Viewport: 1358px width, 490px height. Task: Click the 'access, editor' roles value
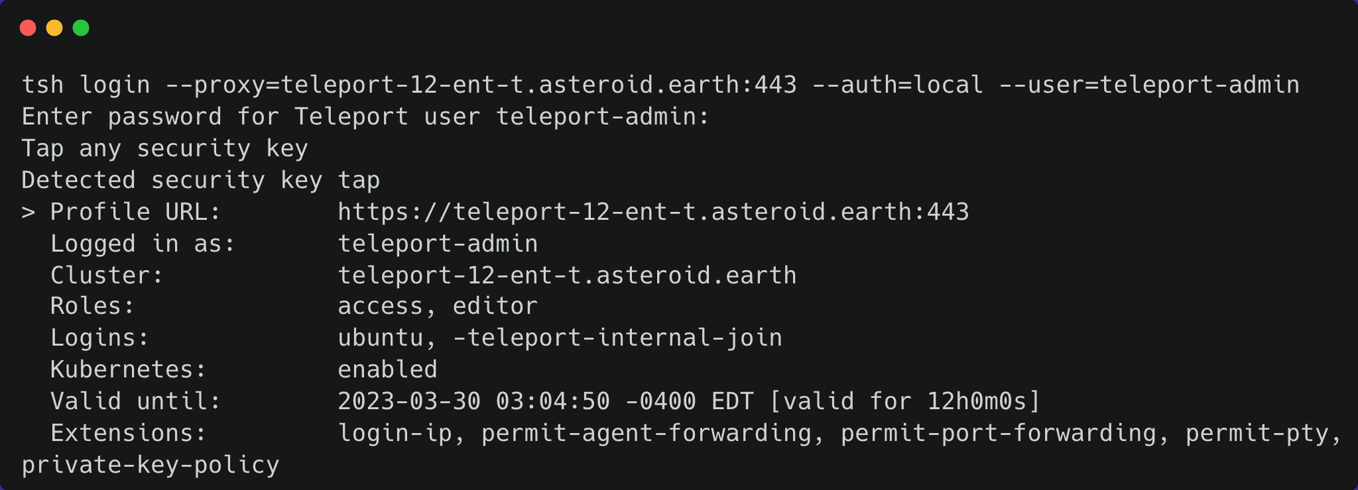point(438,307)
